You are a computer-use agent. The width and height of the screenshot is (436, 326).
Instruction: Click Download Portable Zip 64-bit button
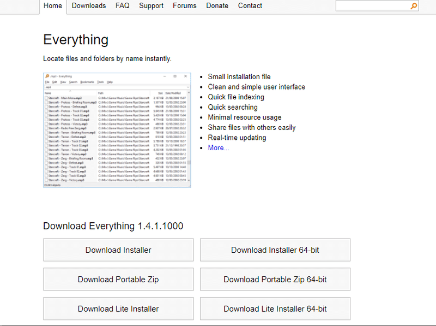275,280
